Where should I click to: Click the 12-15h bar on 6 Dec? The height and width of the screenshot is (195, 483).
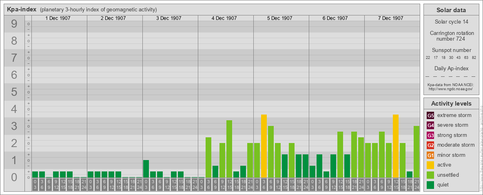pos(340,154)
